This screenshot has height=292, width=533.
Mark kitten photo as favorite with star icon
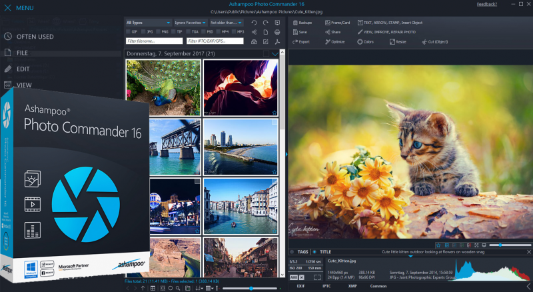438,245
